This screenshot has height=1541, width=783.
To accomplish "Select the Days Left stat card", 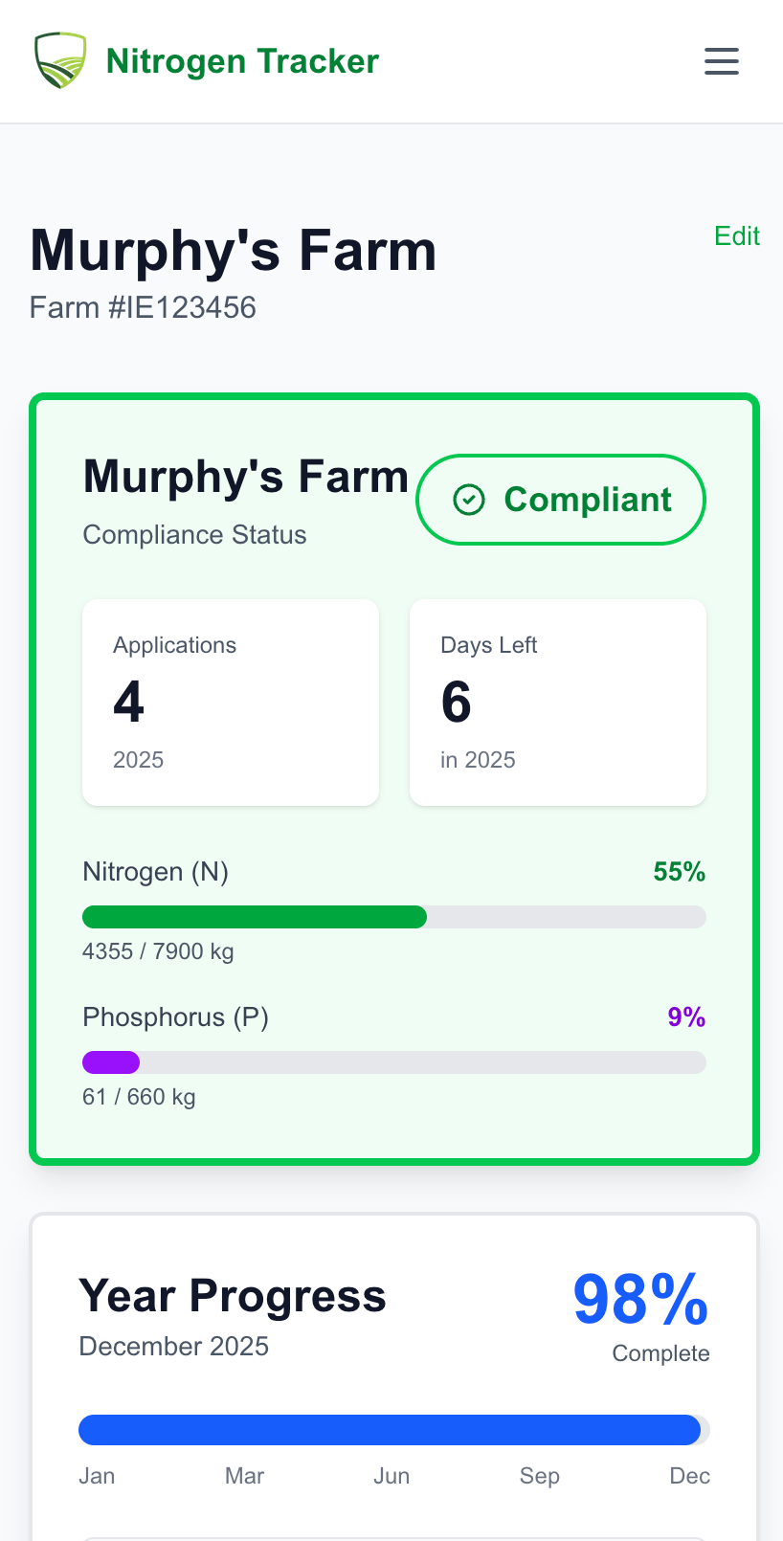I will point(557,702).
